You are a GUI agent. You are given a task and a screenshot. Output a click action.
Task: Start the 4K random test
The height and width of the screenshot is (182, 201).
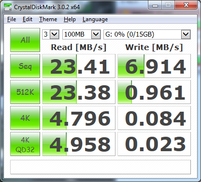(25, 118)
